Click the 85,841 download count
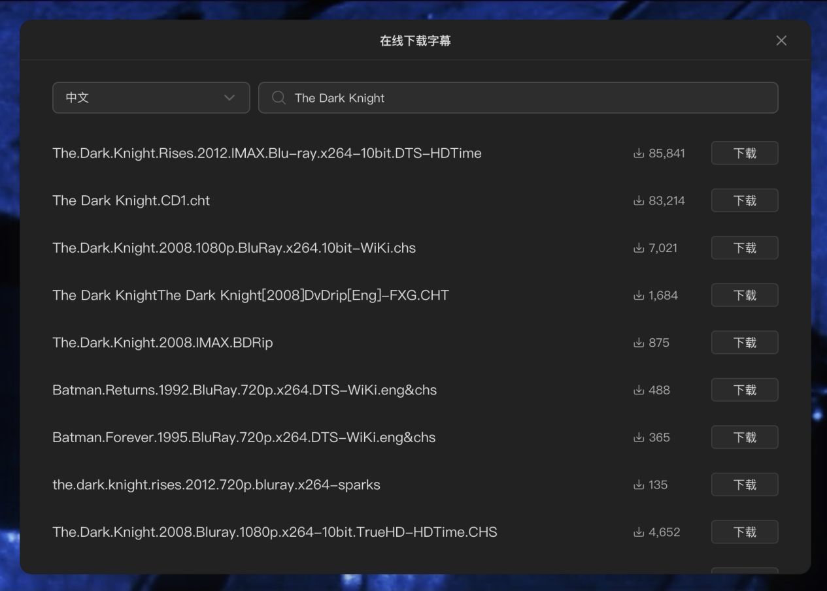This screenshot has height=591, width=827. pos(667,153)
